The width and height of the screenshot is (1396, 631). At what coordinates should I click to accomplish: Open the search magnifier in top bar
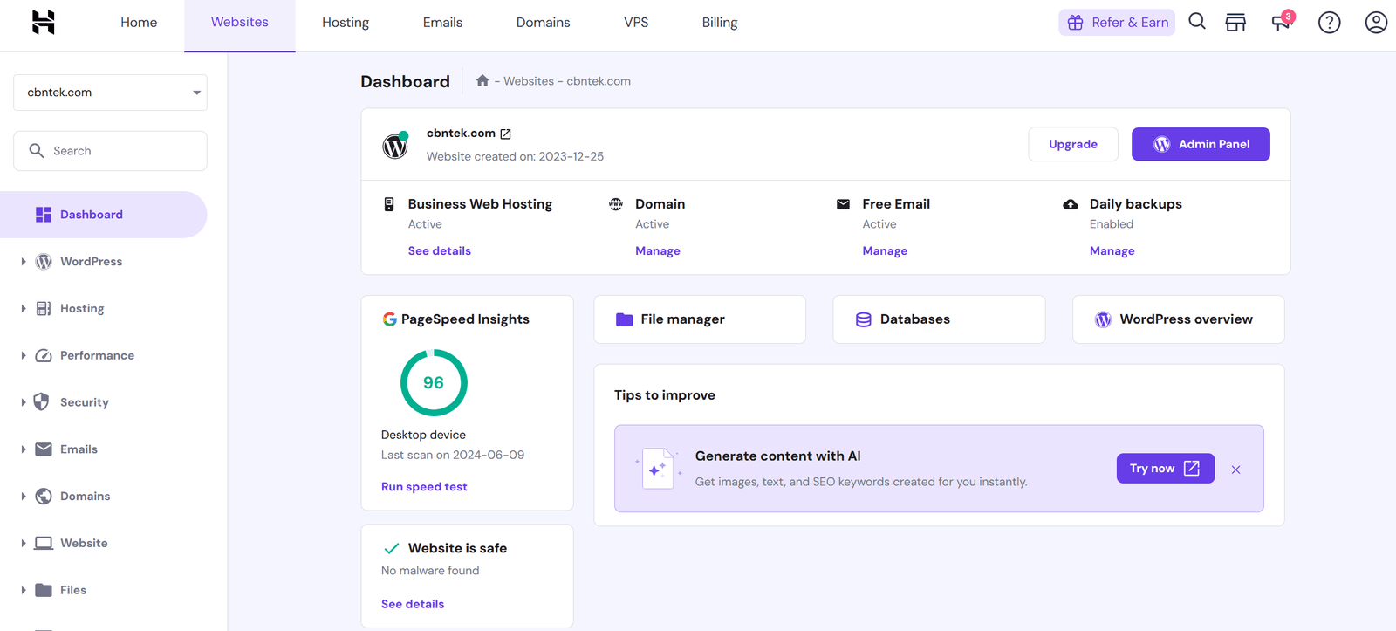(1197, 22)
